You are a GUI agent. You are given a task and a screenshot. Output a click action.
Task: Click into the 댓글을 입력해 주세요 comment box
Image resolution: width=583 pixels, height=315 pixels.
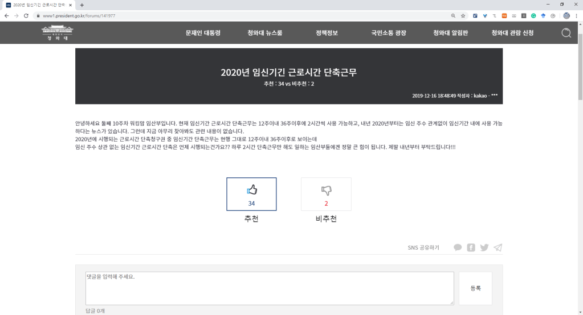[269, 288]
